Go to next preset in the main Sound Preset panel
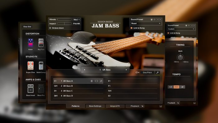The height and width of the screenshot is (123, 218). [x=160, y=19]
